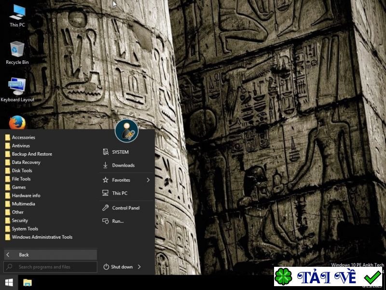The width and height of the screenshot is (386, 290).
Task: Open the Other folder
Action: point(14,212)
